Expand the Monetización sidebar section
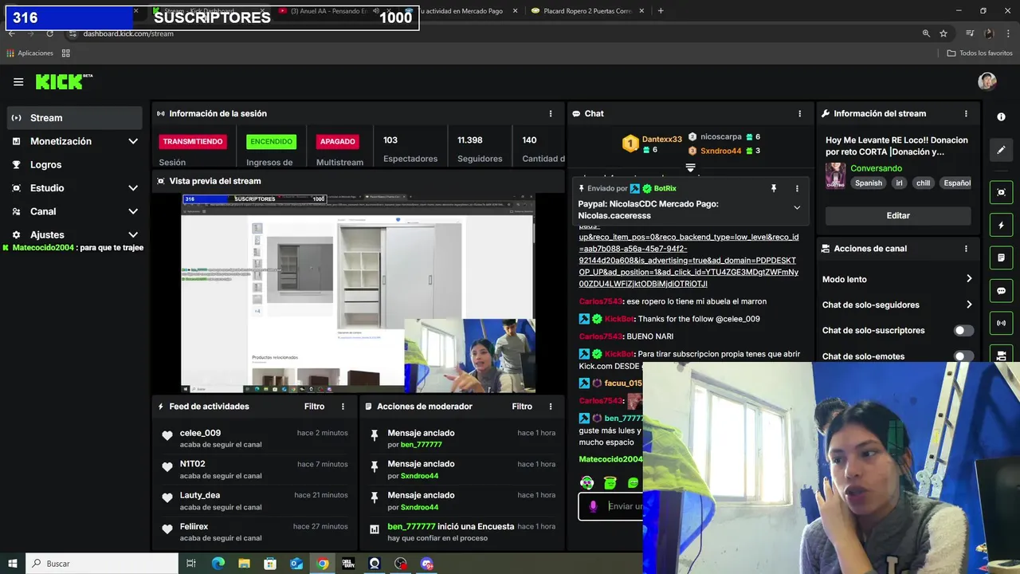 pyautogui.click(x=133, y=141)
